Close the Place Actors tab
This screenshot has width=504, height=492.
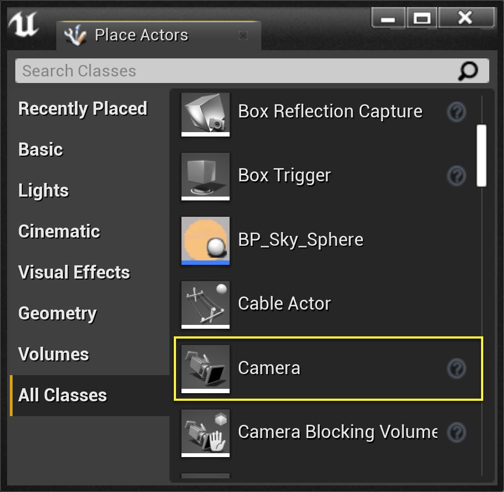click(x=243, y=36)
